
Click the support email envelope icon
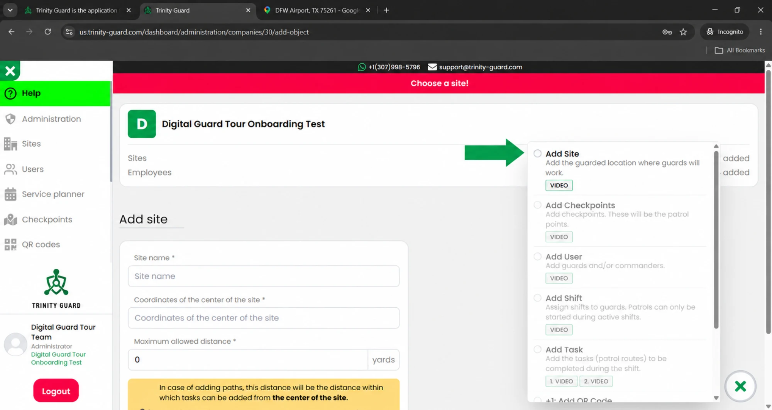pos(432,67)
